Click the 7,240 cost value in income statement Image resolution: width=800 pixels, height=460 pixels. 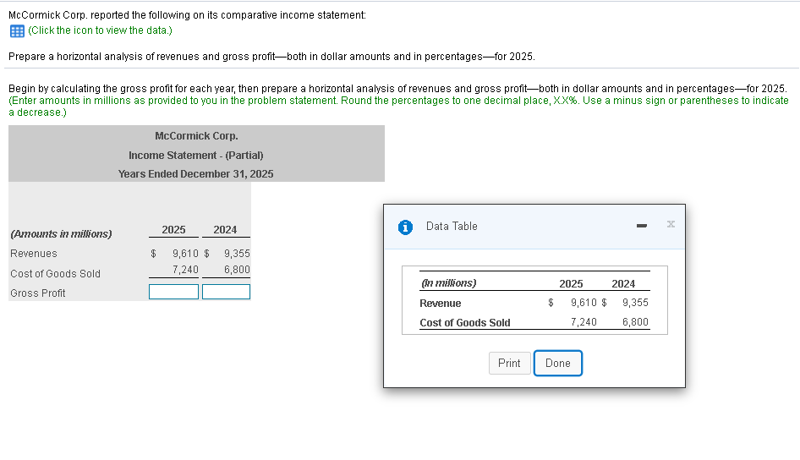[x=185, y=269]
